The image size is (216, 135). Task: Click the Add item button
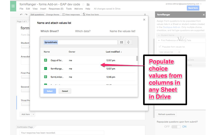[26, 114]
